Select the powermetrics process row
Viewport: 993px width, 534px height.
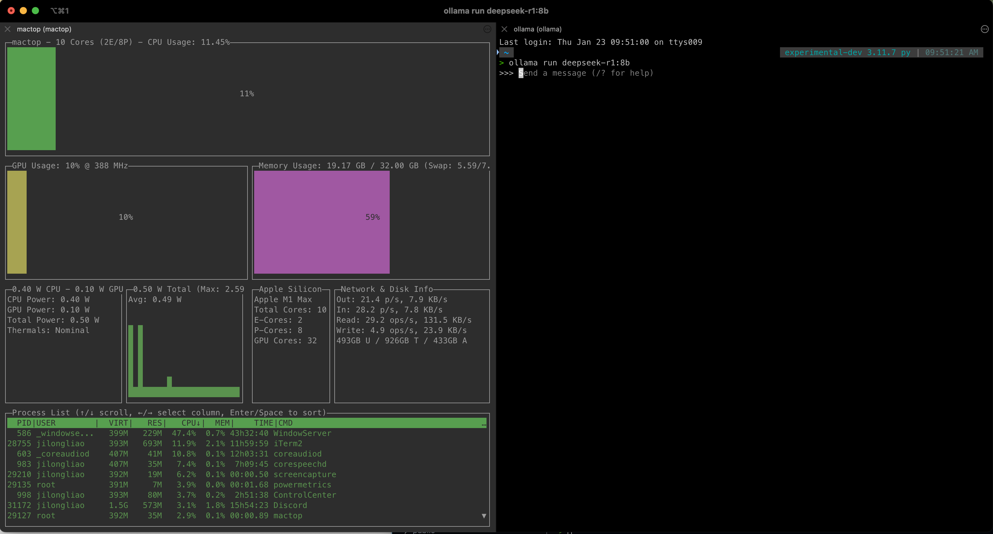[247, 485]
